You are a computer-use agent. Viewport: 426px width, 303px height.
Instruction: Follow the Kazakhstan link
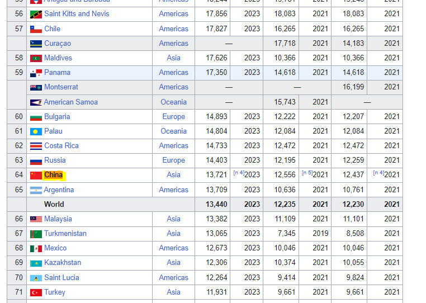click(63, 263)
